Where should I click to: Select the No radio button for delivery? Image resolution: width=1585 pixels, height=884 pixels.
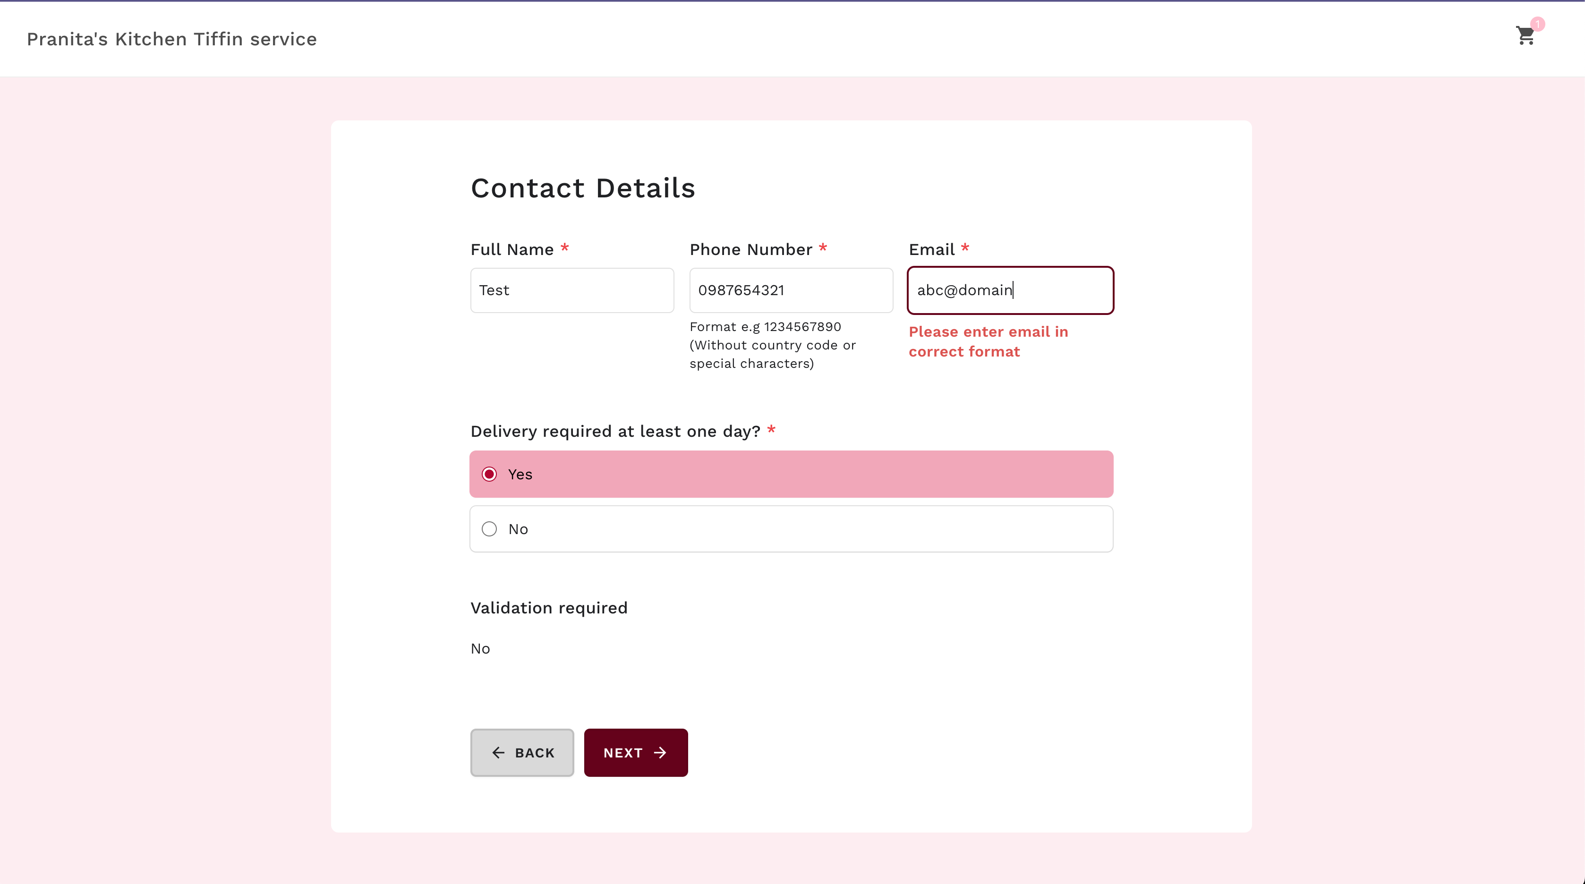point(489,529)
